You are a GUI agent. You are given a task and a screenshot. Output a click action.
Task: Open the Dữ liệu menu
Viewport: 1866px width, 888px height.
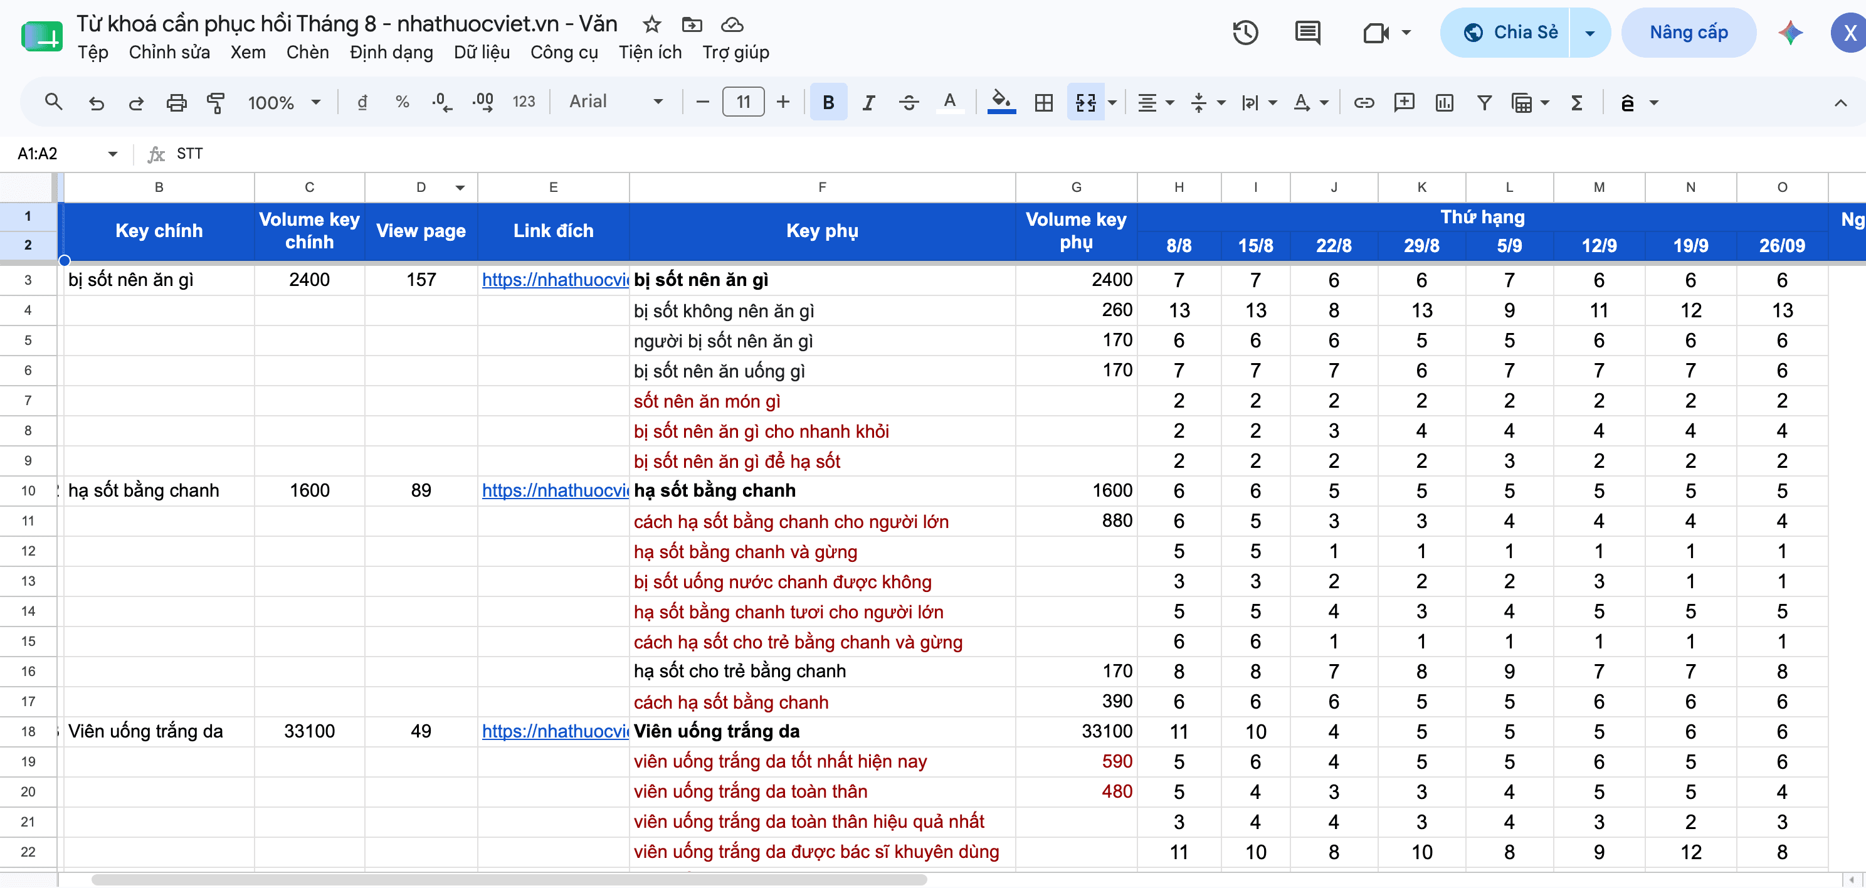click(x=482, y=52)
